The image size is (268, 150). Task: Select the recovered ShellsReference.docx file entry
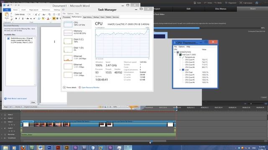(21, 40)
